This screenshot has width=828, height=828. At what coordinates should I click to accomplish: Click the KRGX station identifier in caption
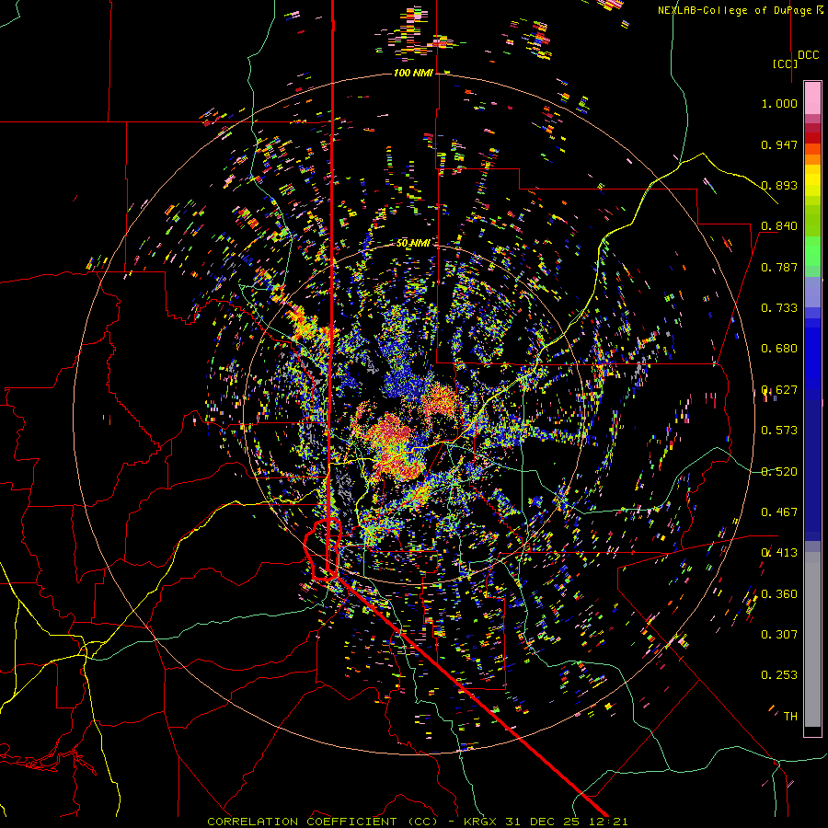coord(480,822)
